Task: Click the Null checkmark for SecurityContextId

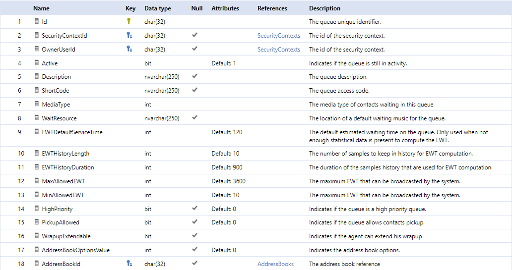Action: point(194,35)
